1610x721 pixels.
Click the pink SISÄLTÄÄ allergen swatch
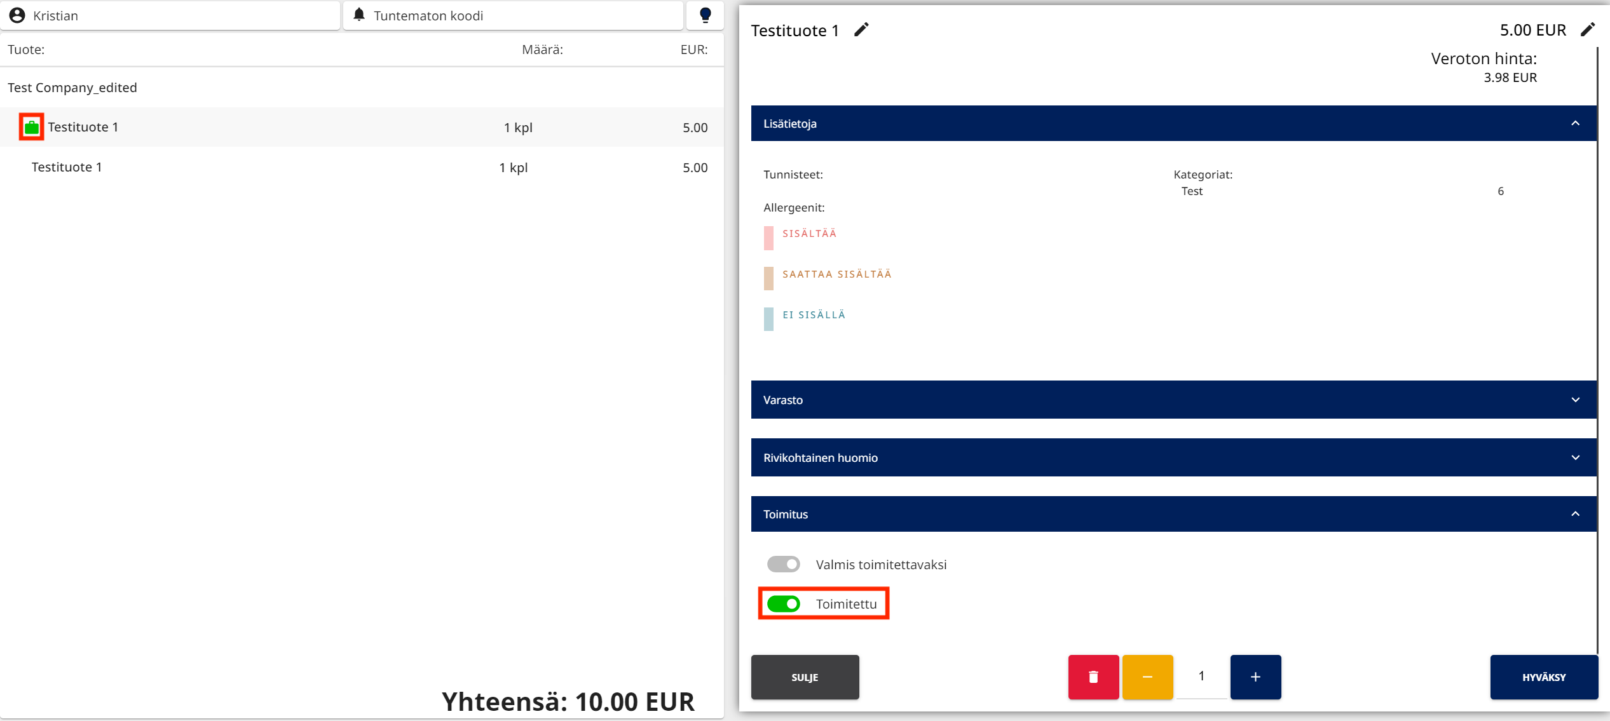click(x=768, y=238)
